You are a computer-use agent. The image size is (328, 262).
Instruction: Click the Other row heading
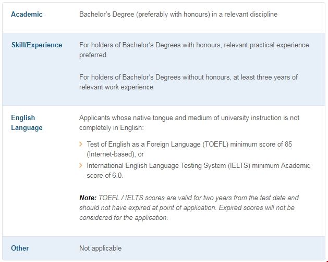click(x=20, y=248)
